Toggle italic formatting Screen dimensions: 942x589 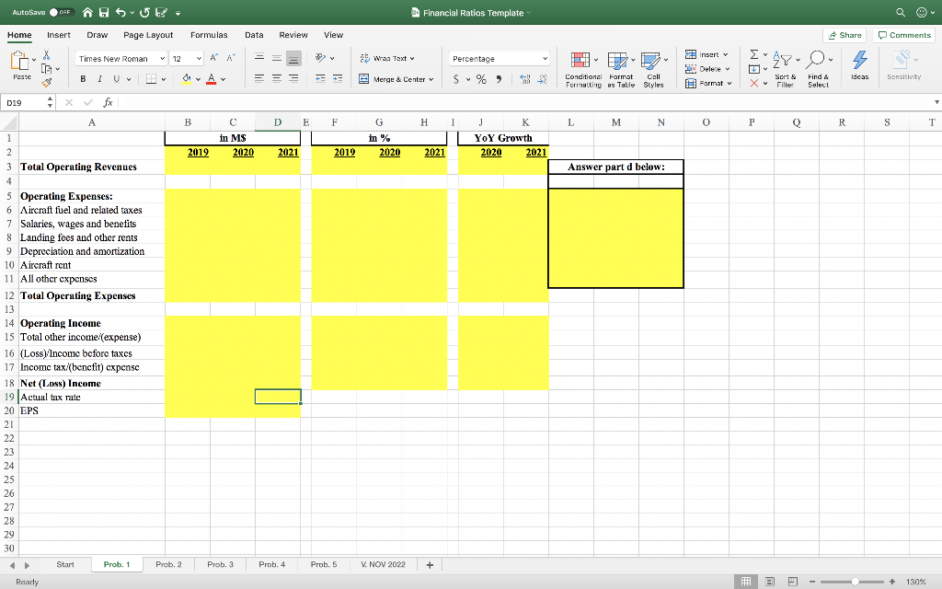(99, 79)
